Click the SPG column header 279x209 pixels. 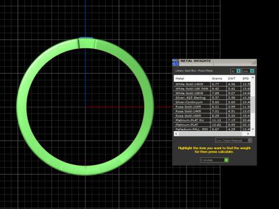(x=245, y=78)
